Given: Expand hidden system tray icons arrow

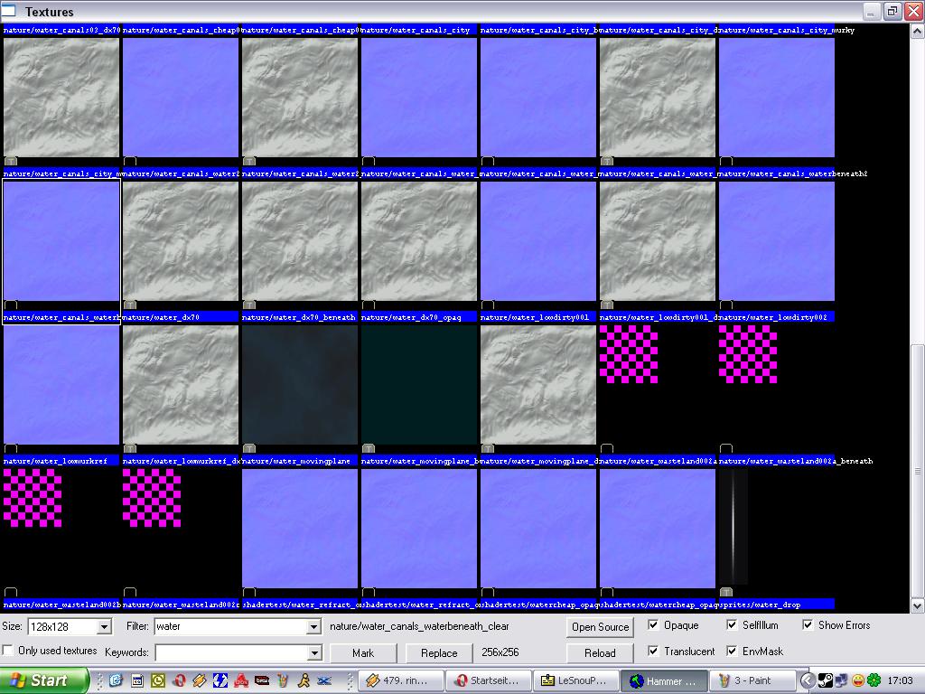Looking at the screenshot, I should pyautogui.click(x=807, y=680).
